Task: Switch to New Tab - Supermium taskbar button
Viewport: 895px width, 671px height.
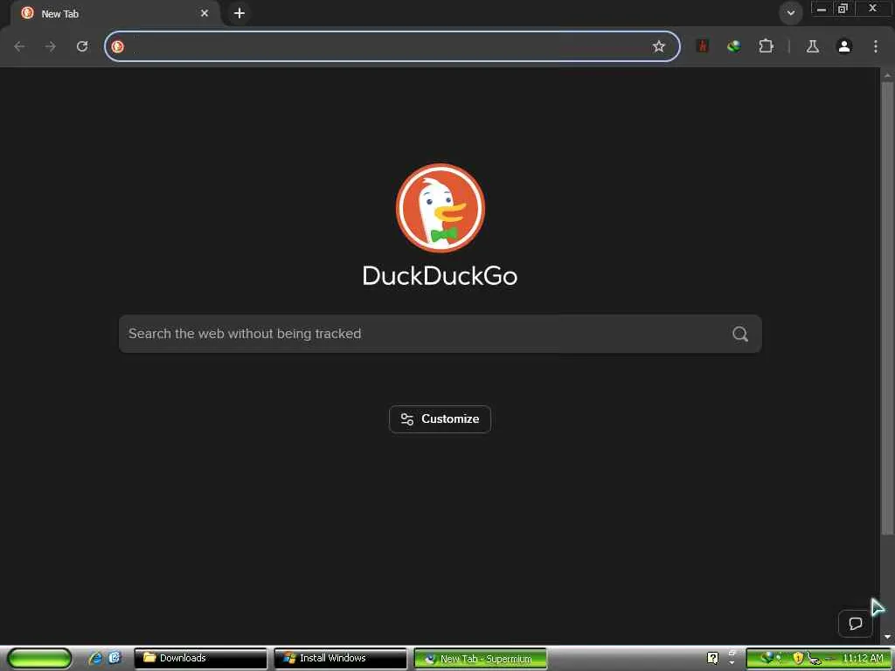Action: tap(480, 658)
